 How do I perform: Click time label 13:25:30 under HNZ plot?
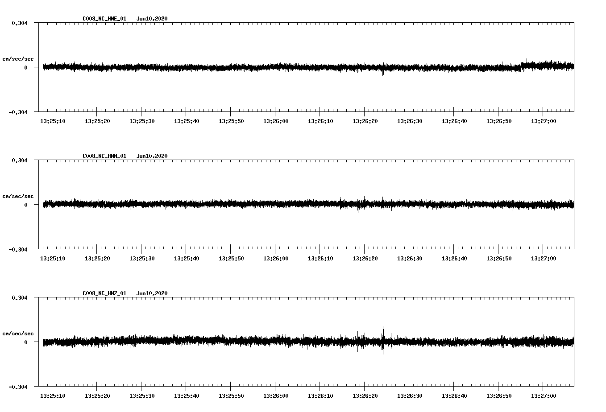(142, 396)
